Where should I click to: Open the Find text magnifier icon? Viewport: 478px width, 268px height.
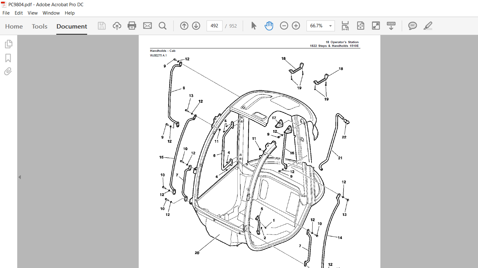pyautogui.click(x=162, y=26)
